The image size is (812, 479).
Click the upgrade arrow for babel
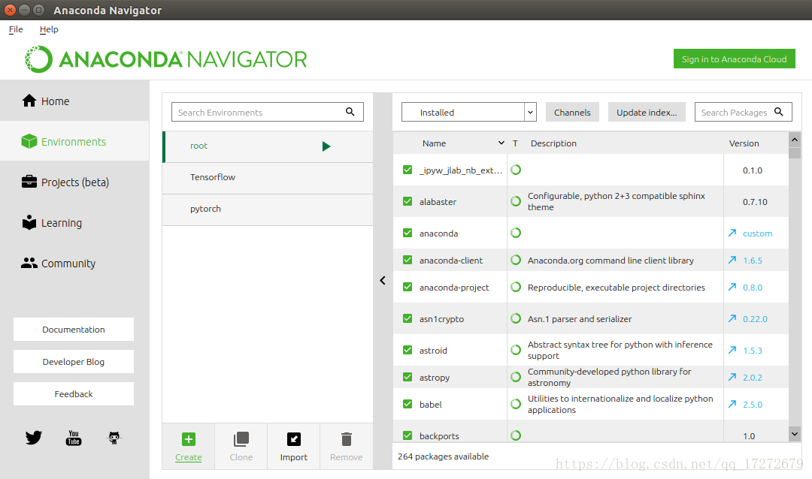tap(732, 403)
